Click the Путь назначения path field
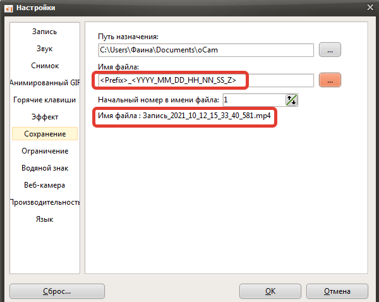379x302 pixels. point(206,50)
